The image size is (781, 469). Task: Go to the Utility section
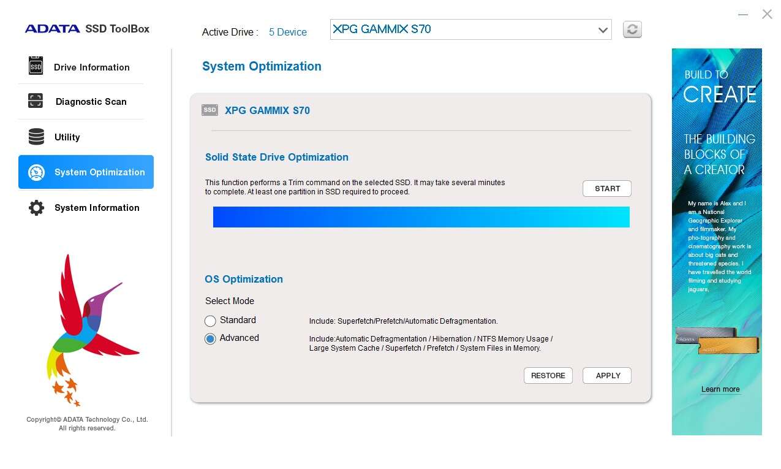pos(67,137)
